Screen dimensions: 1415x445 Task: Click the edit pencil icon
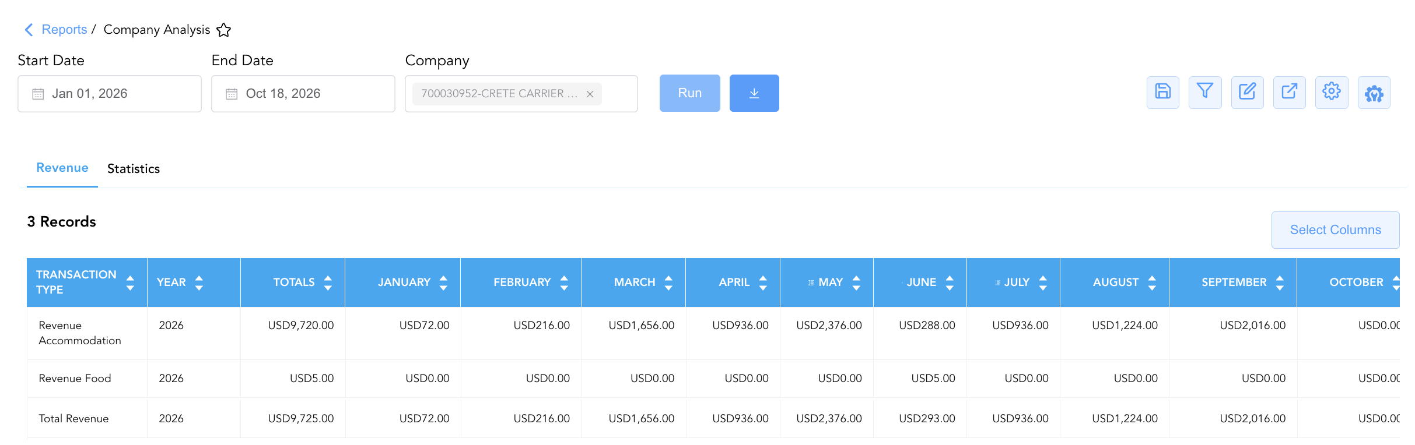pos(1248,92)
